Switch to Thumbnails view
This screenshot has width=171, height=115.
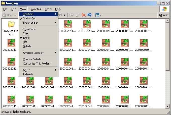[x=29, y=29]
